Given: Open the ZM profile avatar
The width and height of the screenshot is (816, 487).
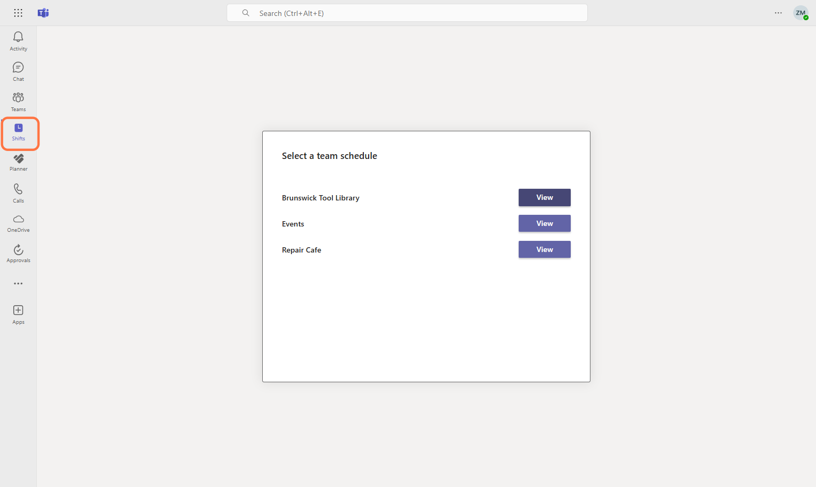Looking at the screenshot, I should pyautogui.click(x=801, y=13).
